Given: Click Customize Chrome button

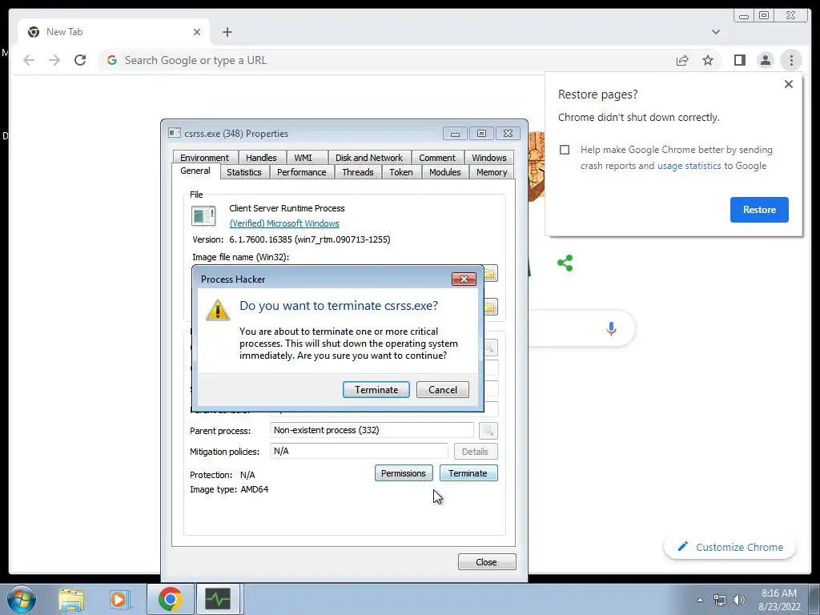Looking at the screenshot, I should pos(730,547).
